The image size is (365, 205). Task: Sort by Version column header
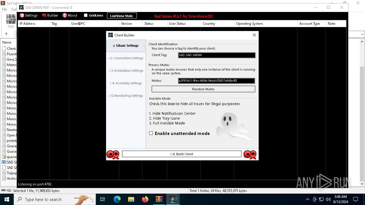[131, 24]
